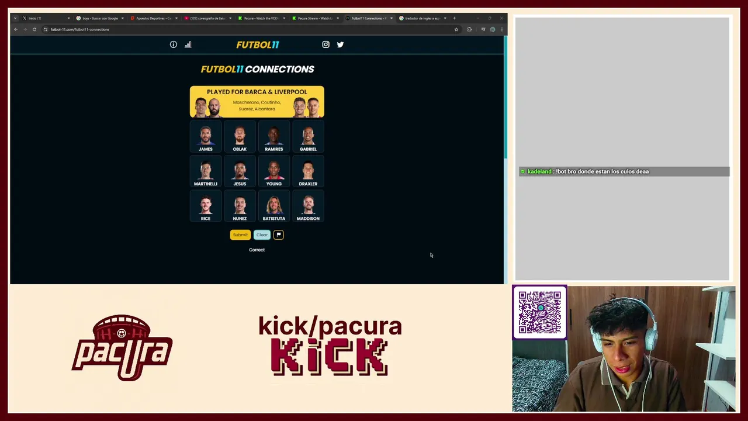The image size is (748, 421).
Task: Switch to the Apuestas Deportivas tab
Action: pos(153,18)
